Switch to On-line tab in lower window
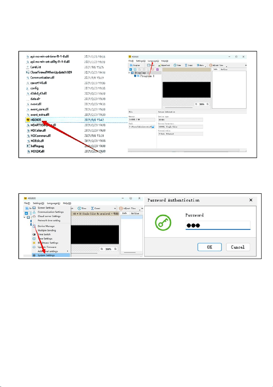 pyautogui.click(x=135, y=213)
